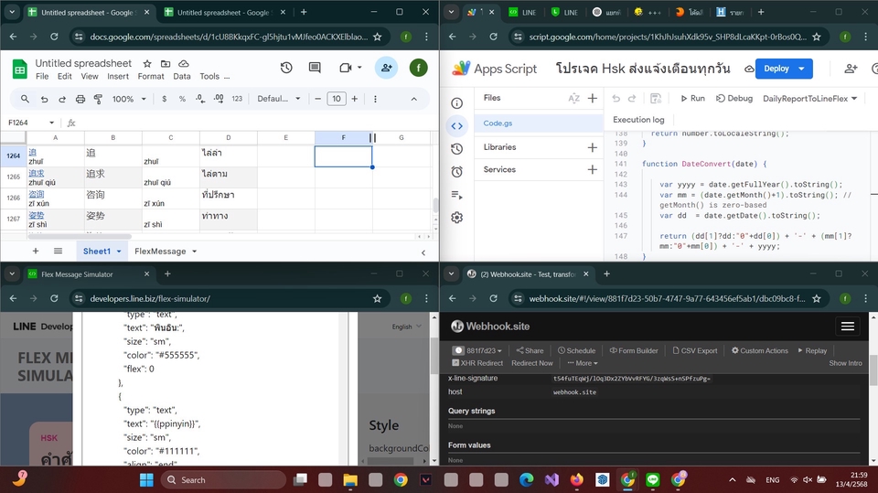Open the FlexMessage tab dropdown arrow
The image size is (878, 493).
coord(194,252)
